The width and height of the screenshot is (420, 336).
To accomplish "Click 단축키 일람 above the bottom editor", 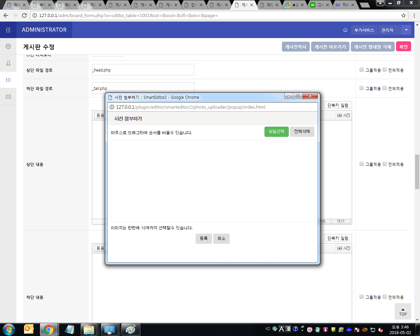I will (x=338, y=238).
